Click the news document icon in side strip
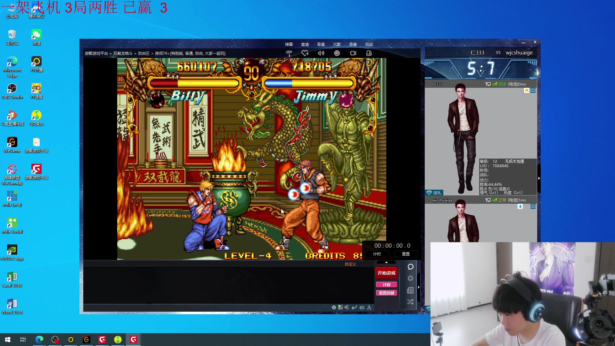 click(x=410, y=290)
